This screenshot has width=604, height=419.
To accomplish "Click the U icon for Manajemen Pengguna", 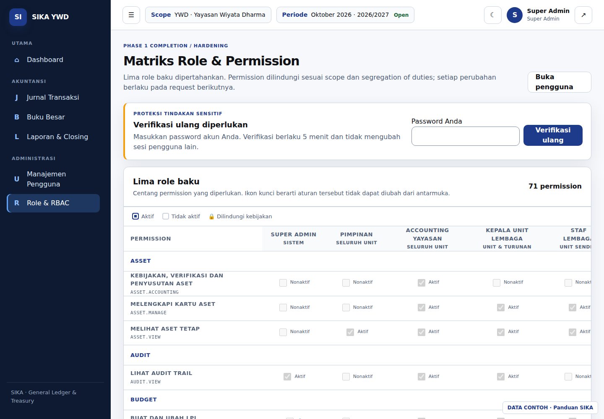I will click(17, 179).
